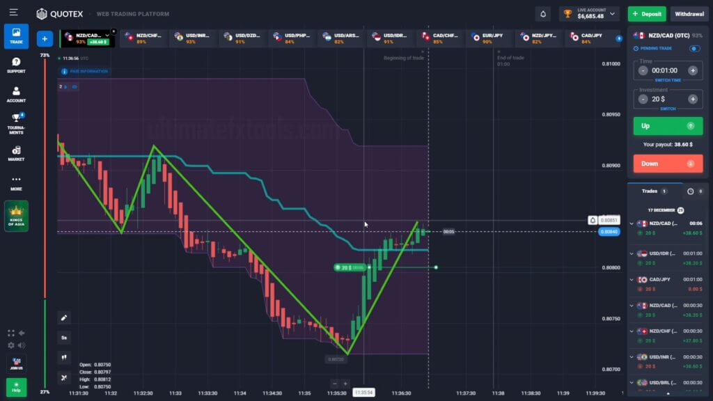This screenshot has width=713, height=401.
Task: Toggle indicator visibility eye icon
Action: (x=75, y=87)
